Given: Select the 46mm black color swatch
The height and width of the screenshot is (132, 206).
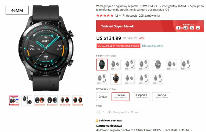Looking at the screenshot, I should tap(102, 65).
